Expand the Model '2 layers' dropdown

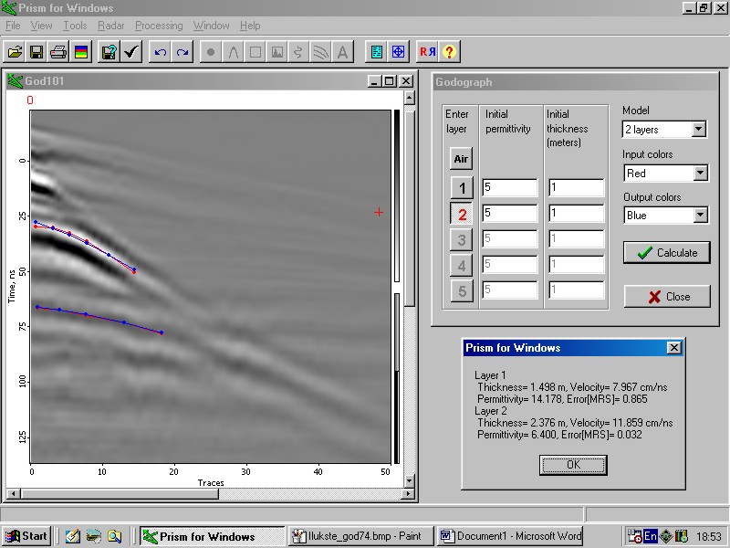[x=698, y=129]
